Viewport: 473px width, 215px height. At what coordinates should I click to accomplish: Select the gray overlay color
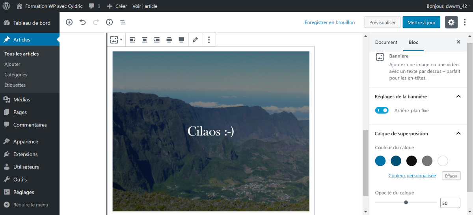pos(427,161)
